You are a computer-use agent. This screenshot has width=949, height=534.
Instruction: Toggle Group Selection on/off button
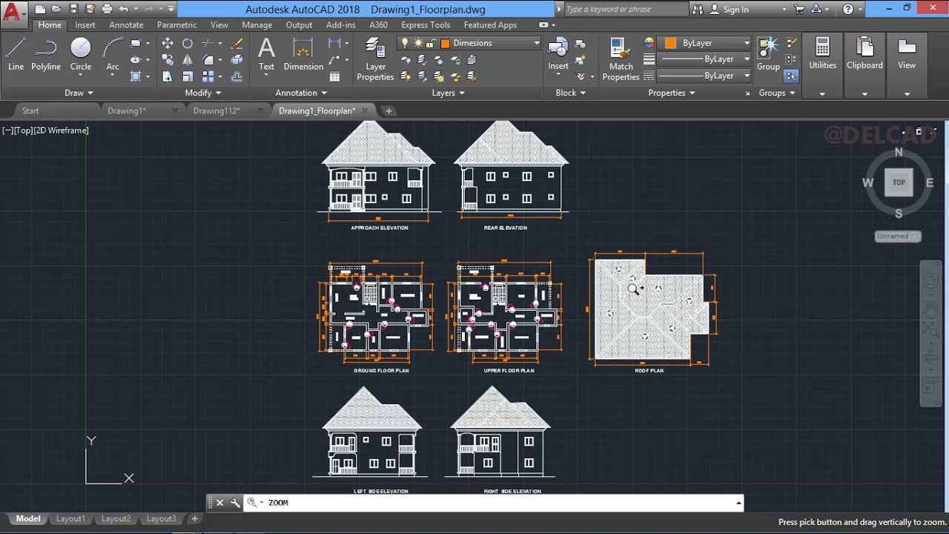click(791, 76)
